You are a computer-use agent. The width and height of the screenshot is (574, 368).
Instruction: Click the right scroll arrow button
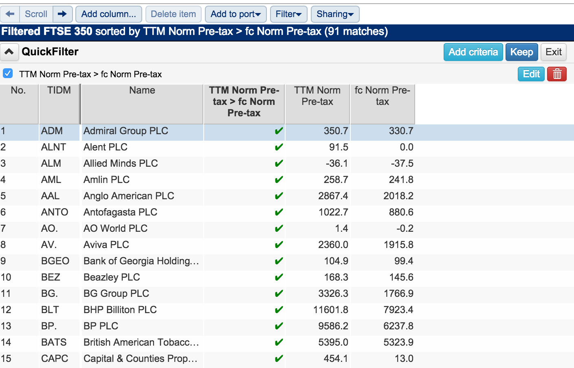pyautogui.click(x=62, y=14)
